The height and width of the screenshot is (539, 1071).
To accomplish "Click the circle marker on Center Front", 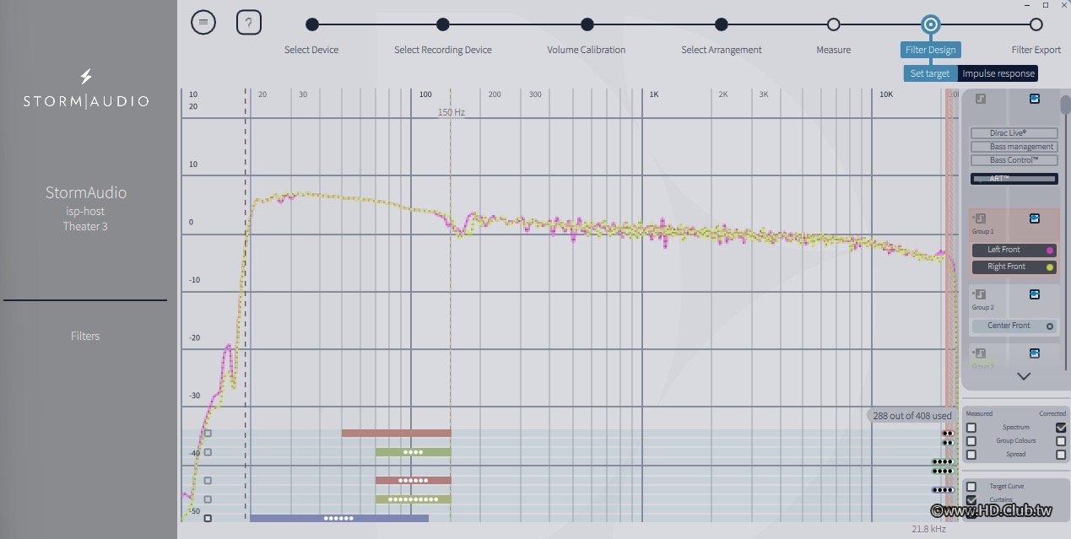I will [x=1050, y=326].
